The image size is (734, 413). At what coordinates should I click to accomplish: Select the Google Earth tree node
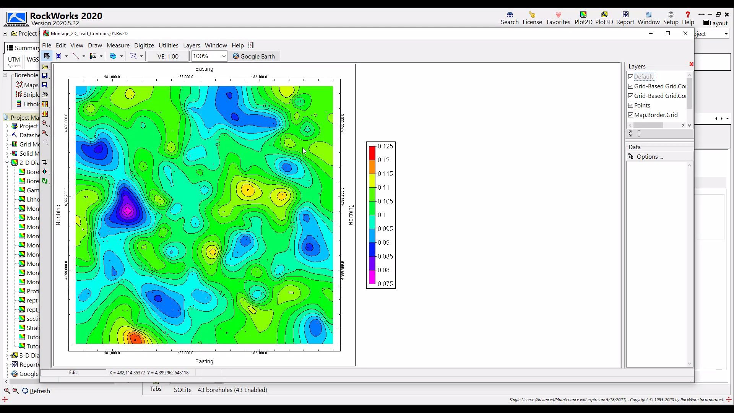(25, 374)
